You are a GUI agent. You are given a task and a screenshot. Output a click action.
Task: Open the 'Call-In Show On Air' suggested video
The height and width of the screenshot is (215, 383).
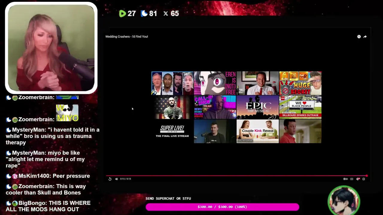215,107
